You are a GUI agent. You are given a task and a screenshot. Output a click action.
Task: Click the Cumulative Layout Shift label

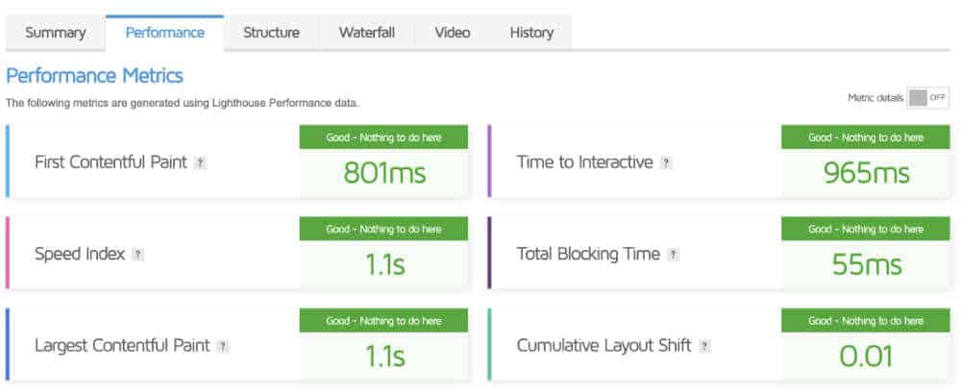pyautogui.click(x=604, y=346)
